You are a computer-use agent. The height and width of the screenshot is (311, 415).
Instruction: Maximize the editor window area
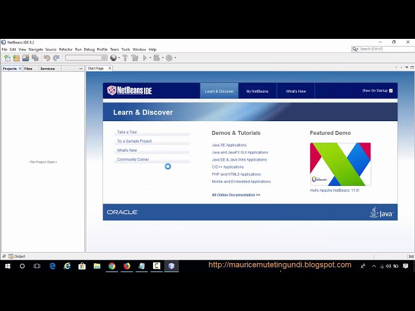(x=412, y=67)
